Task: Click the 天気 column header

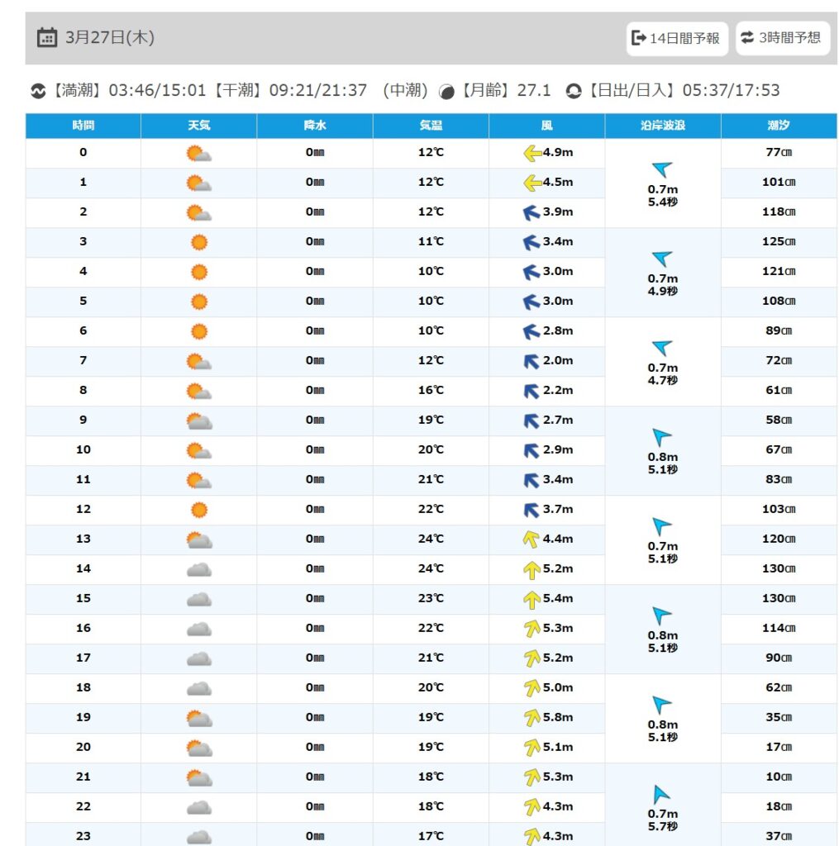Action: [199, 126]
